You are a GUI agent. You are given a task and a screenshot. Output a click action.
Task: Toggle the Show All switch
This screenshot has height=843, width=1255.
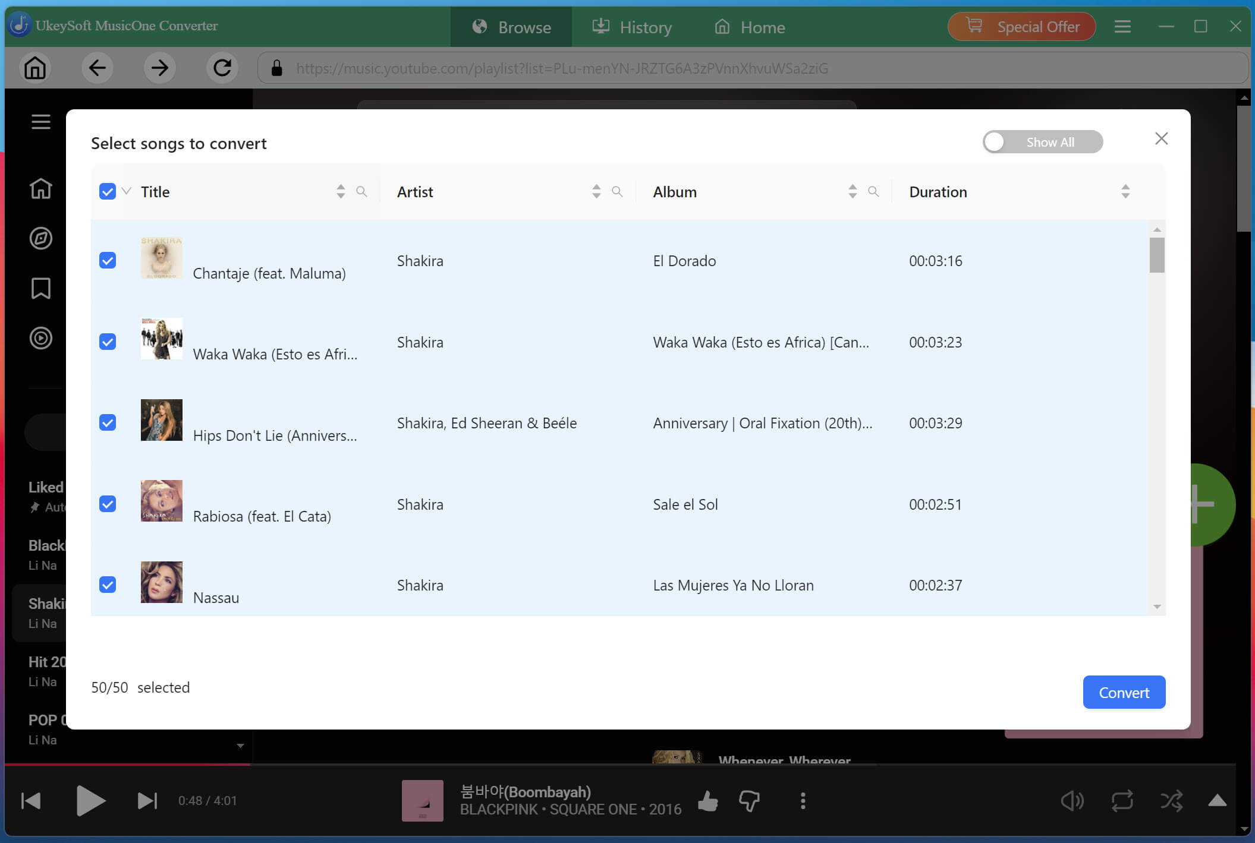click(1042, 142)
